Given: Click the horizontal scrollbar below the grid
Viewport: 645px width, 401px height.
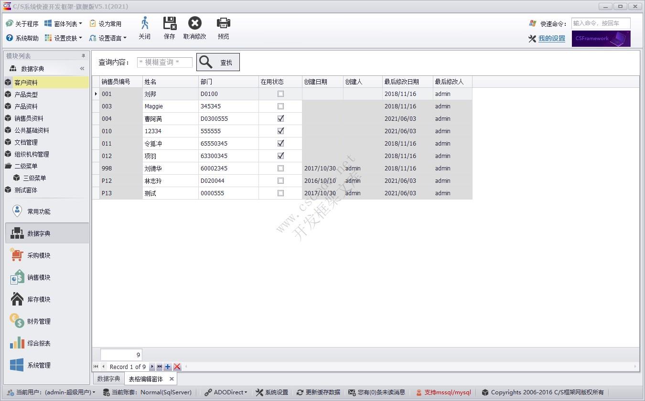Looking at the screenshot, I should [411, 367].
